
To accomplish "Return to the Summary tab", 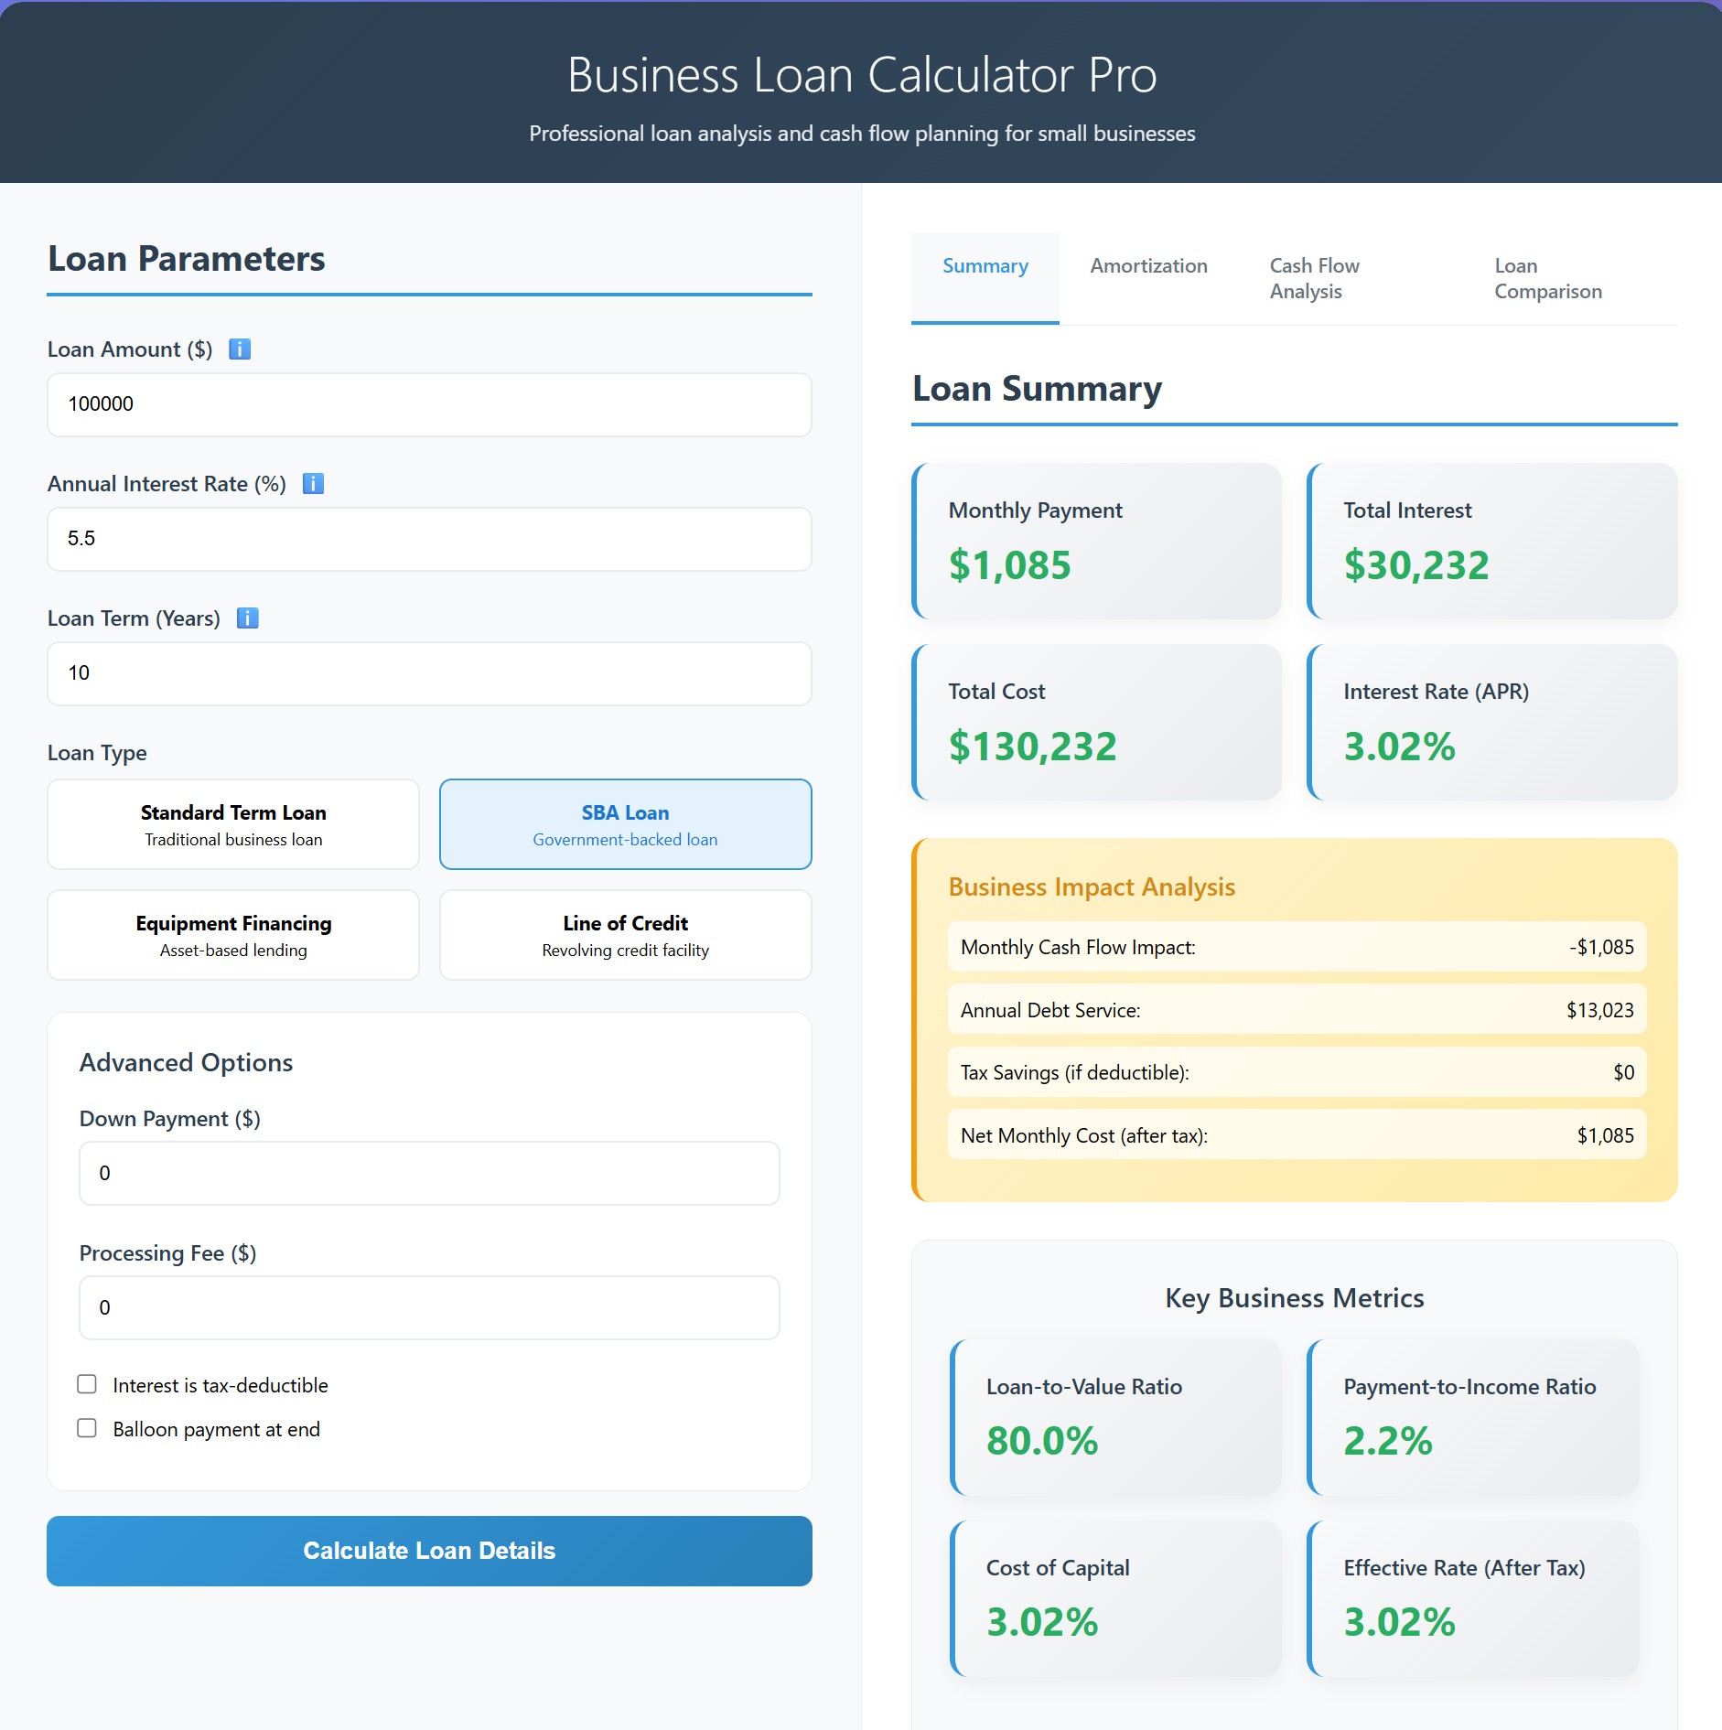I will click(985, 266).
